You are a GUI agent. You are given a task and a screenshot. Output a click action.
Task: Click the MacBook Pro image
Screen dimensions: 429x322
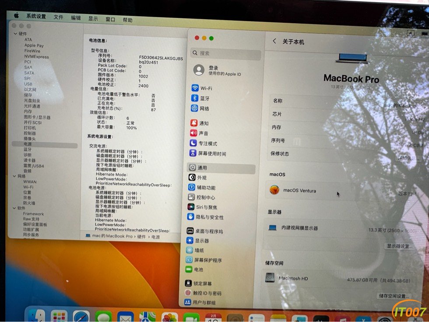point(352,58)
